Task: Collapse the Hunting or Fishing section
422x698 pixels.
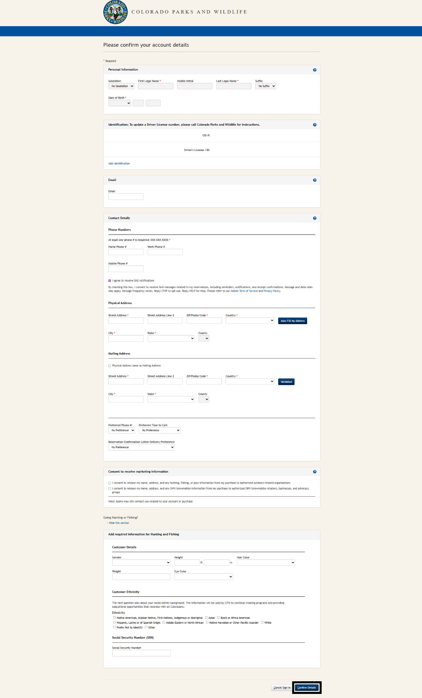Action: click(x=119, y=522)
